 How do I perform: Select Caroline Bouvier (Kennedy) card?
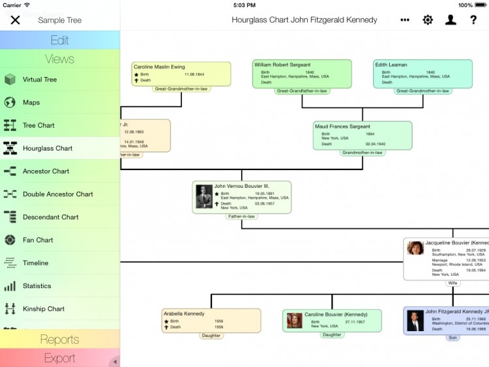pyautogui.click(x=332, y=321)
